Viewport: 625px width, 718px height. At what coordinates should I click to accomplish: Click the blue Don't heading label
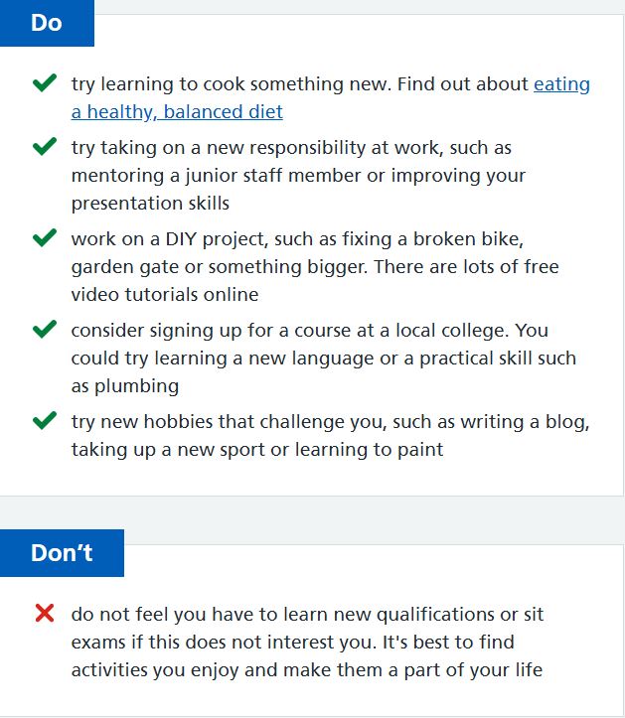(x=62, y=553)
